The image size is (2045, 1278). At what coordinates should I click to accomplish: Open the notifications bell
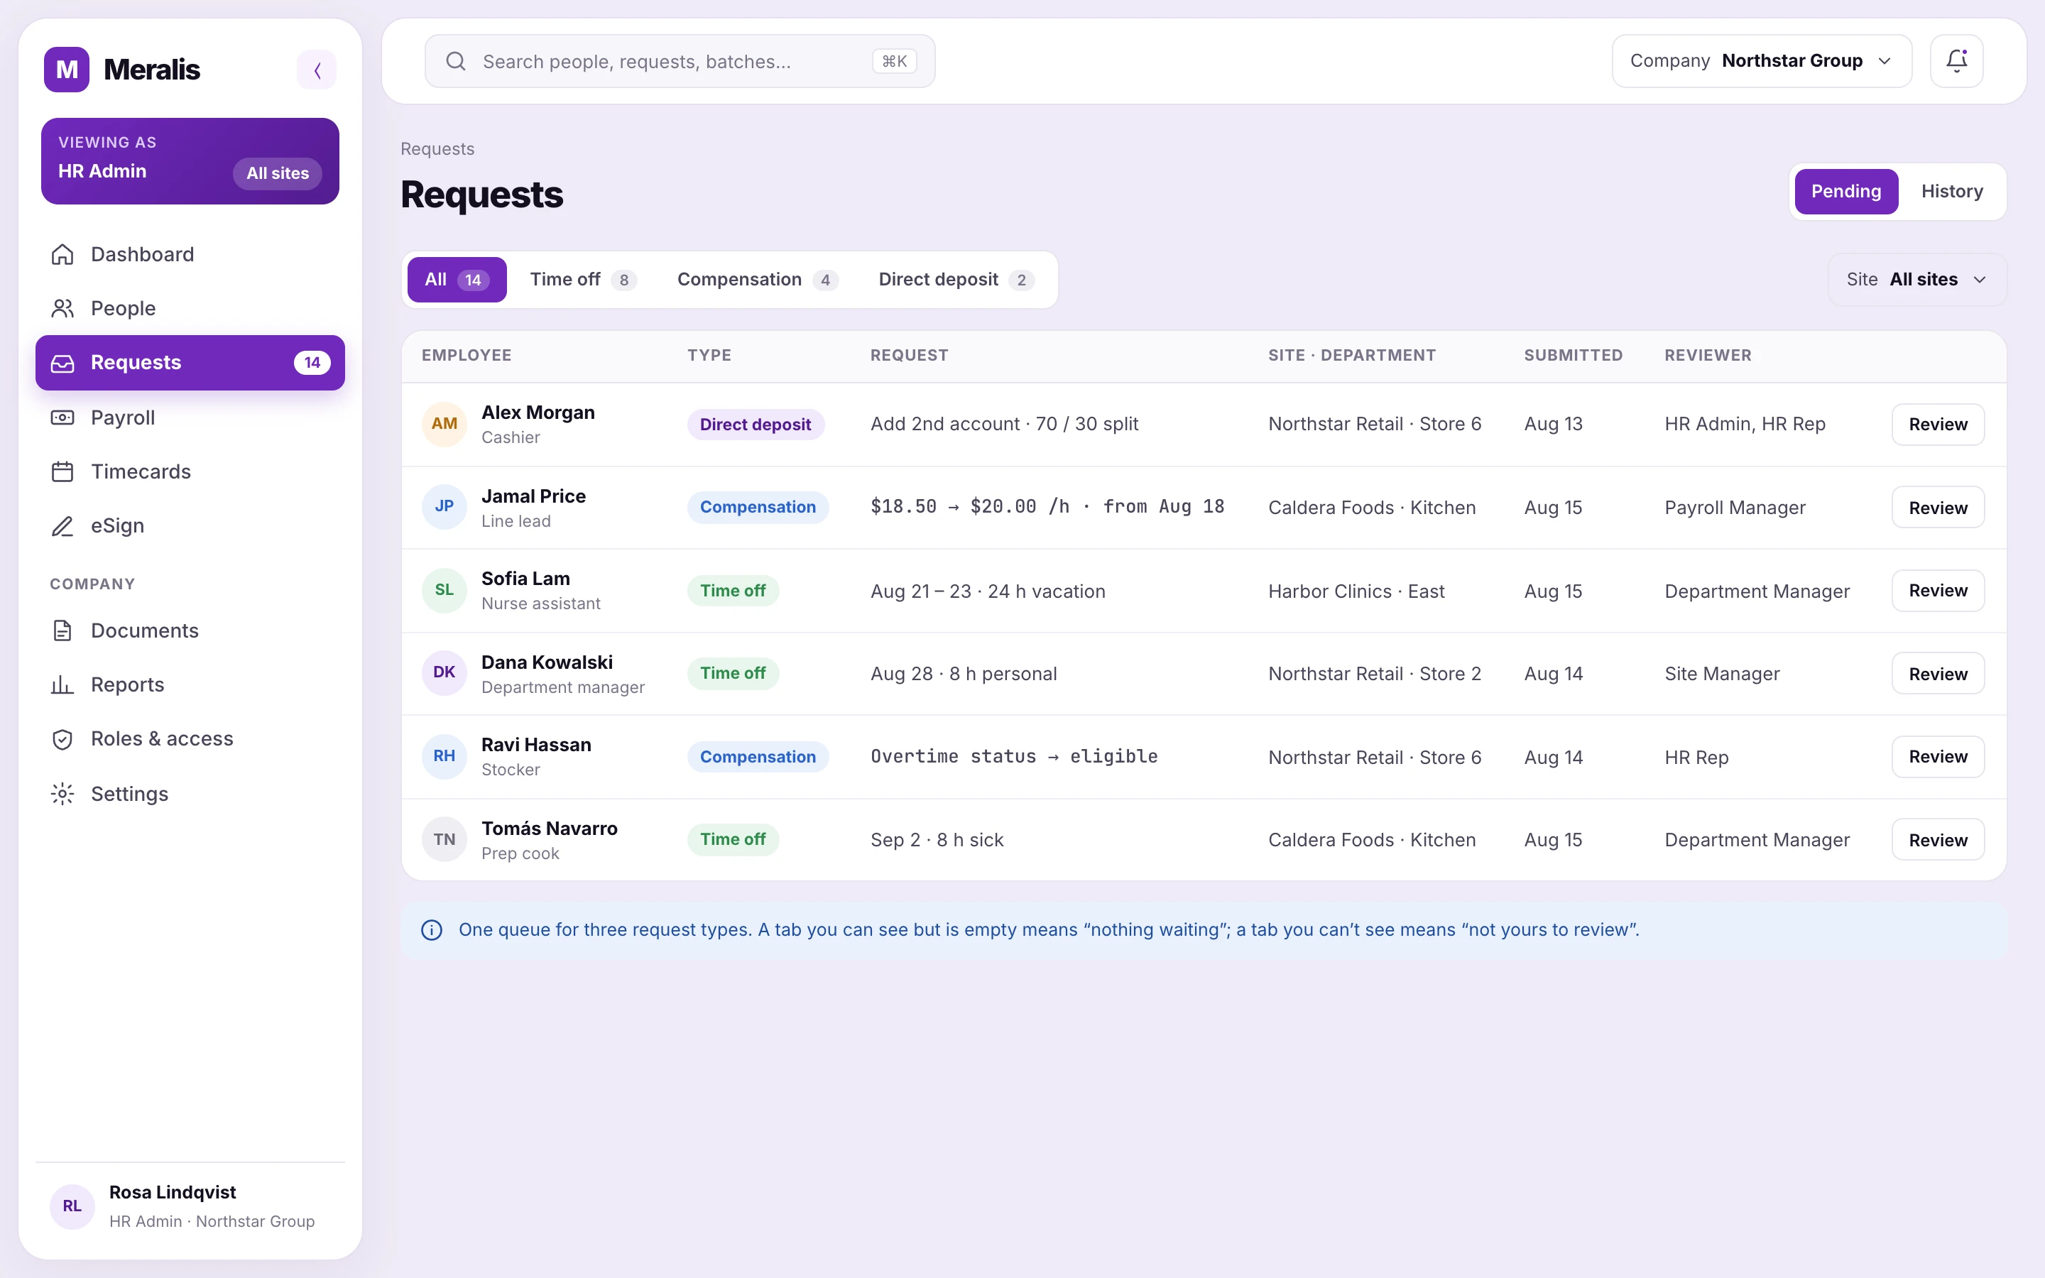(x=1956, y=61)
